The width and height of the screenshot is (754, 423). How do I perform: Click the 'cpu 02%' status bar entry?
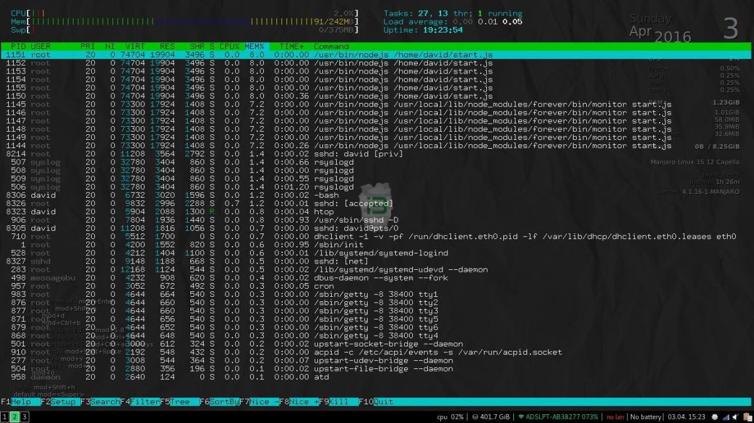point(451,417)
